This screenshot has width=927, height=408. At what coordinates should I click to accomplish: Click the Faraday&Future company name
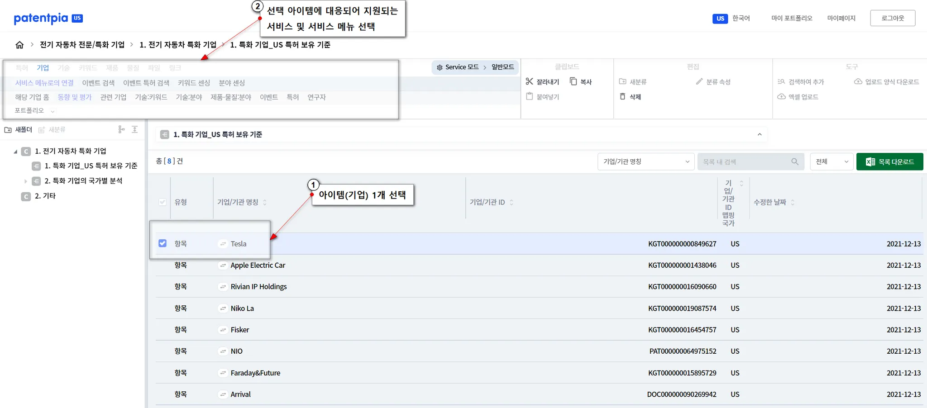255,373
